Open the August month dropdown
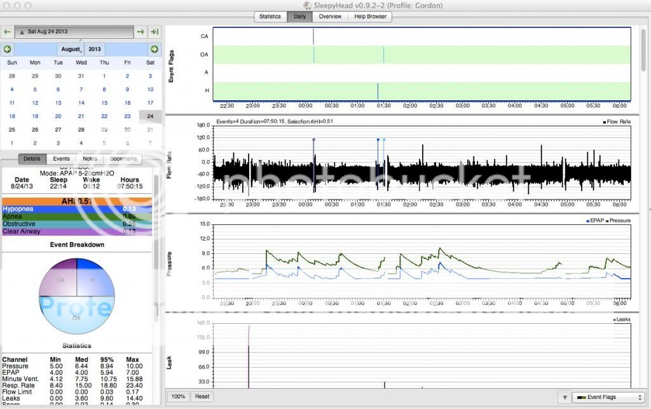The width and height of the screenshot is (651, 409). tap(71, 49)
